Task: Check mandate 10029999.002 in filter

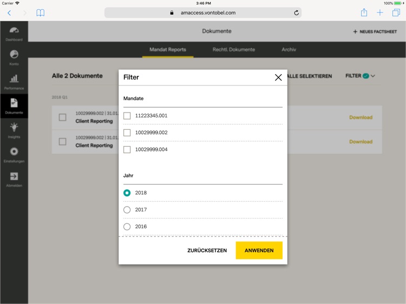Action: coord(127,133)
